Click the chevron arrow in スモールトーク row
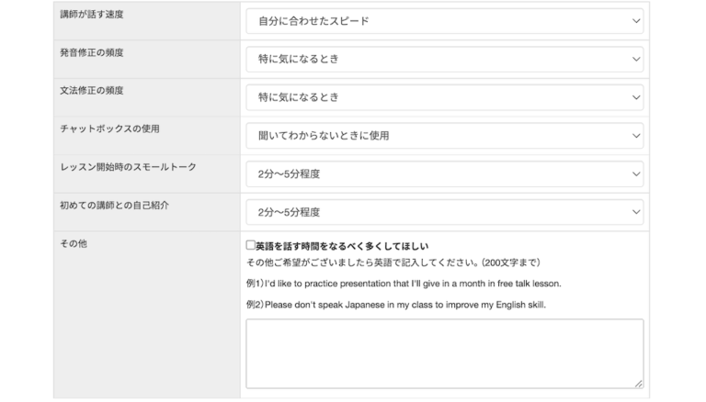 tap(636, 174)
